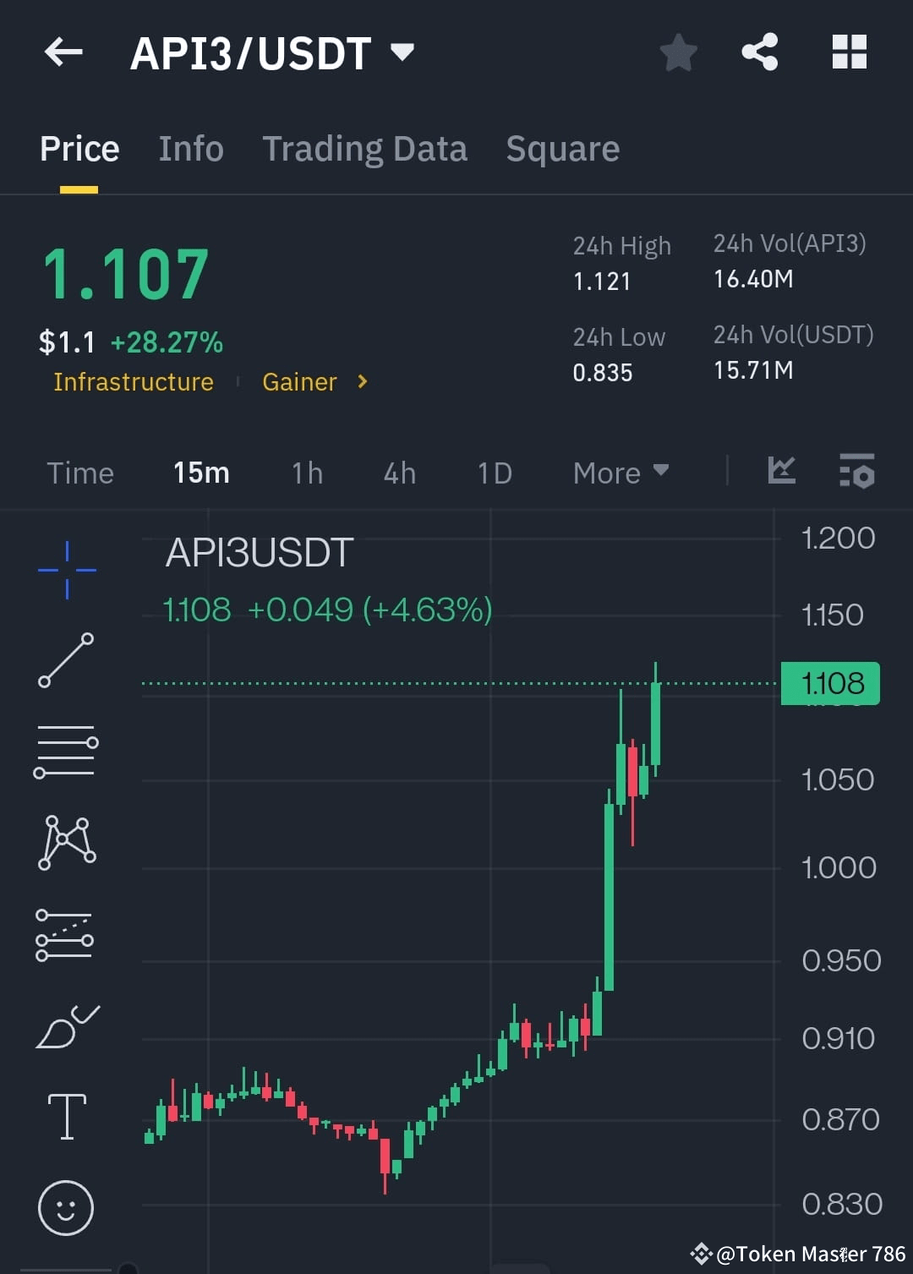Toggle API3/USDT as a favorite
The height and width of the screenshot is (1274, 913).
[678, 51]
